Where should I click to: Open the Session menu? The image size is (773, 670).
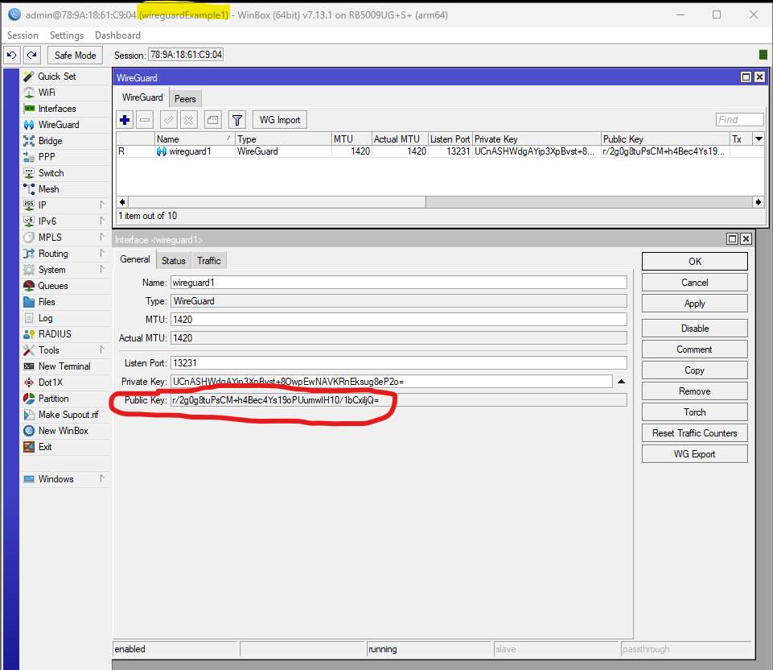point(23,35)
